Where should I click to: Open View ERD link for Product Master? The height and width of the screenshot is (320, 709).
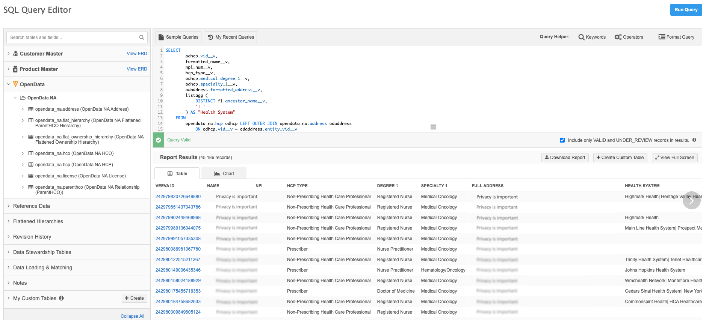137,69
